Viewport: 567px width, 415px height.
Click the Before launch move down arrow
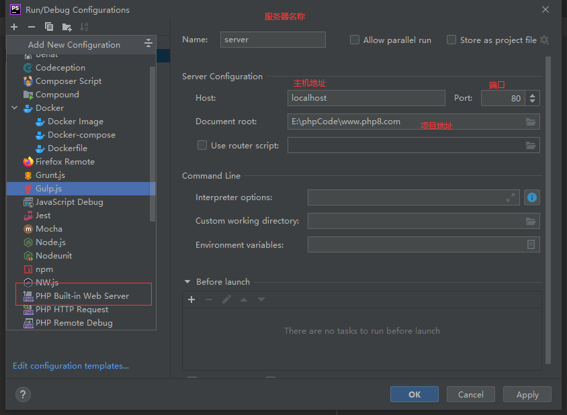click(261, 299)
